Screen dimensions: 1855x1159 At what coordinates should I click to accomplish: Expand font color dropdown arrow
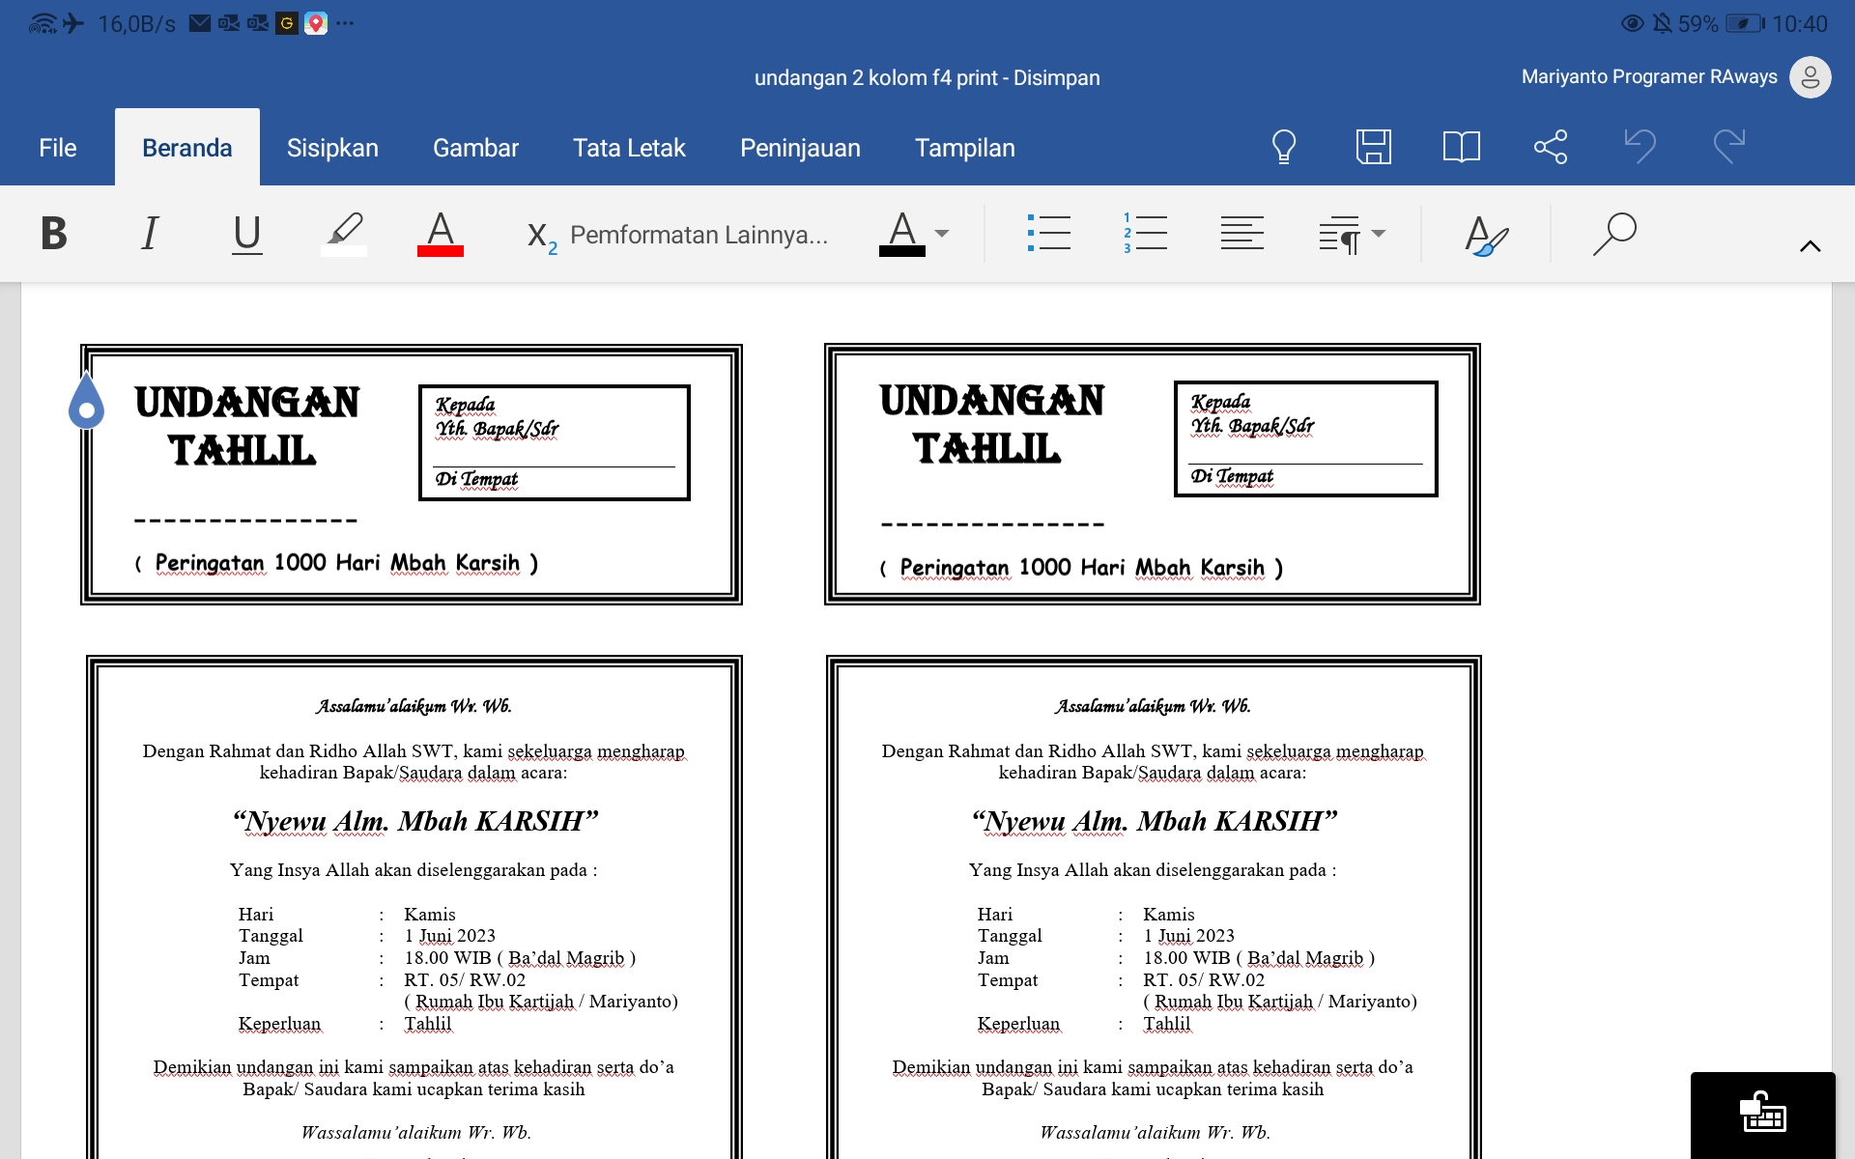pos(942,234)
